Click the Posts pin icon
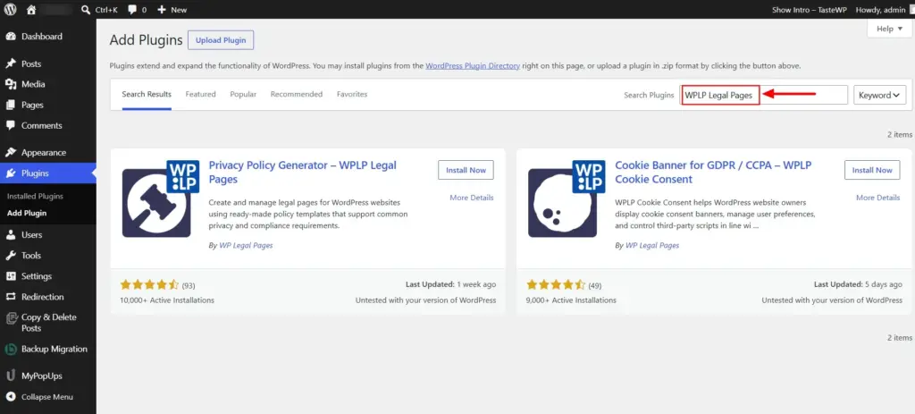 pyautogui.click(x=11, y=63)
